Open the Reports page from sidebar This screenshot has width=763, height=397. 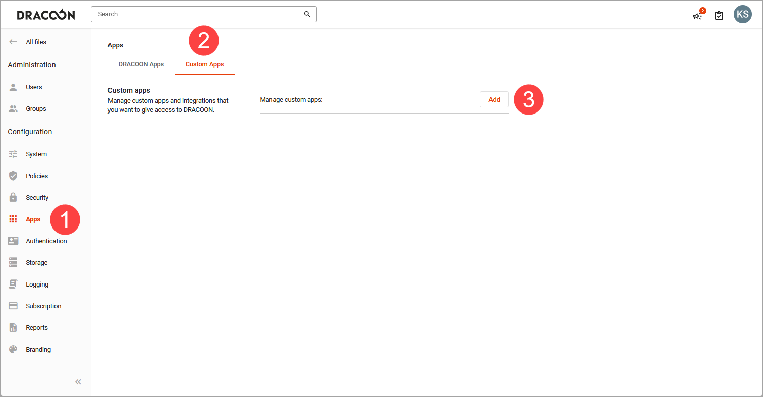36,328
